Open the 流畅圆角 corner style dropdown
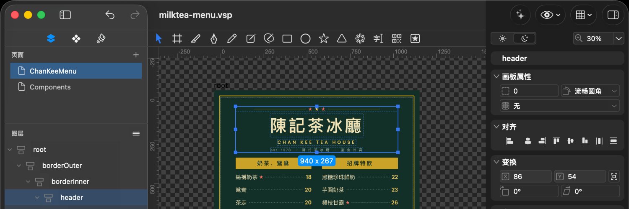The height and width of the screenshot is (209, 629). point(590,91)
